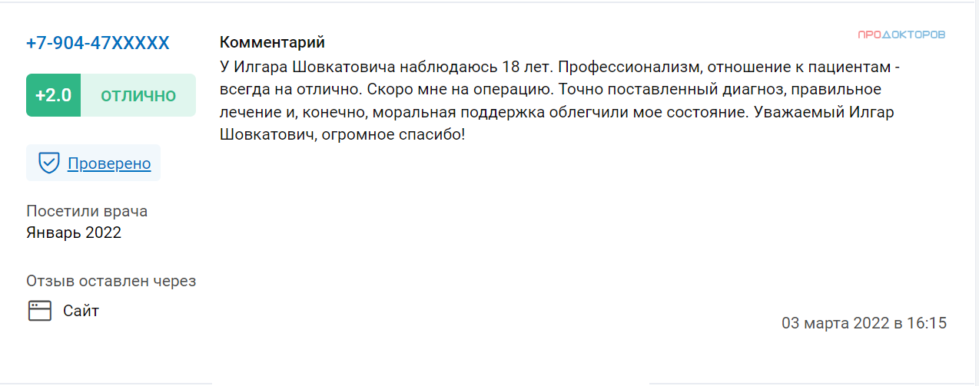This screenshot has height=386, width=979.
Task: Click the green +2.0 rating badge
Action: 53,96
